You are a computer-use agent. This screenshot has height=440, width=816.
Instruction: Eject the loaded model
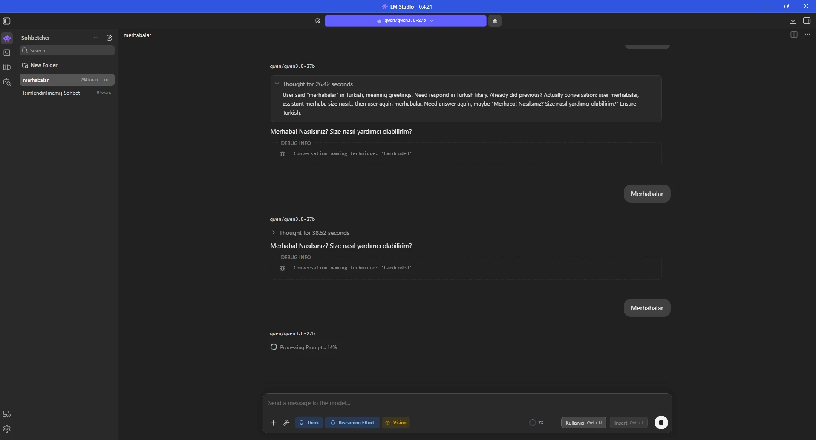point(495,21)
